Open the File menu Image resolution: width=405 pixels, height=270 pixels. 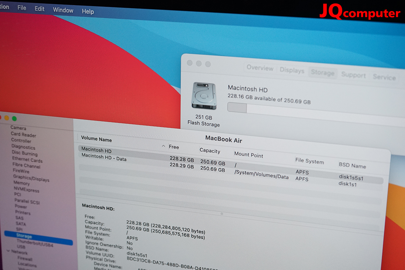coord(22,8)
